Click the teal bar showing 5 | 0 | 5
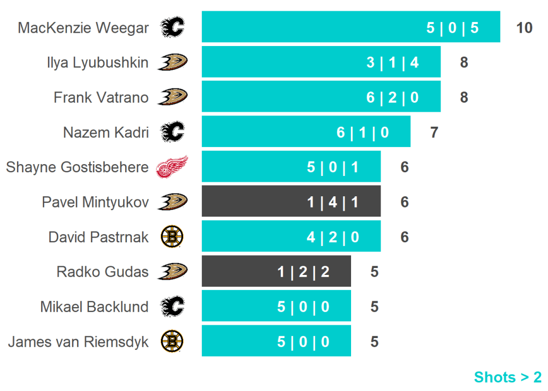Screen dimensions: 548x391 point(351,27)
